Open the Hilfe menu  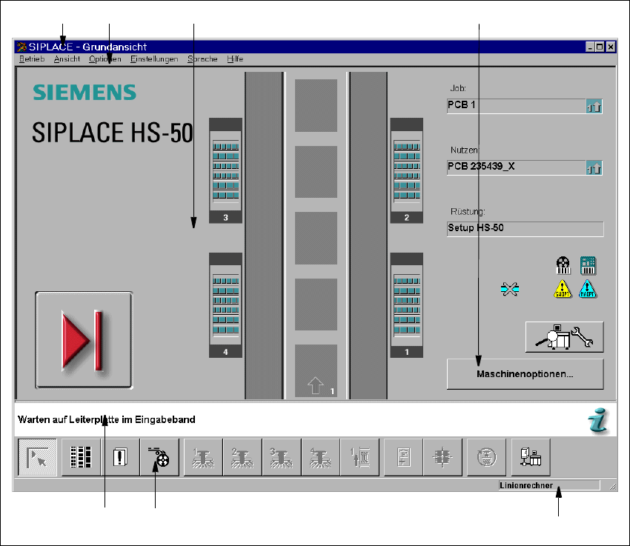(235, 59)
